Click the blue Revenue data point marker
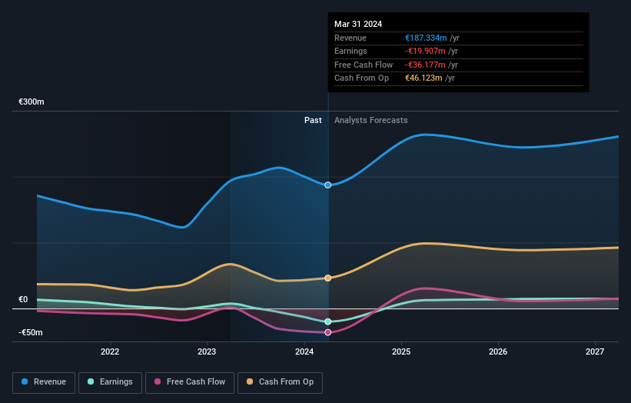The height and width of the screenshot is (403, 631). (328, 185)
